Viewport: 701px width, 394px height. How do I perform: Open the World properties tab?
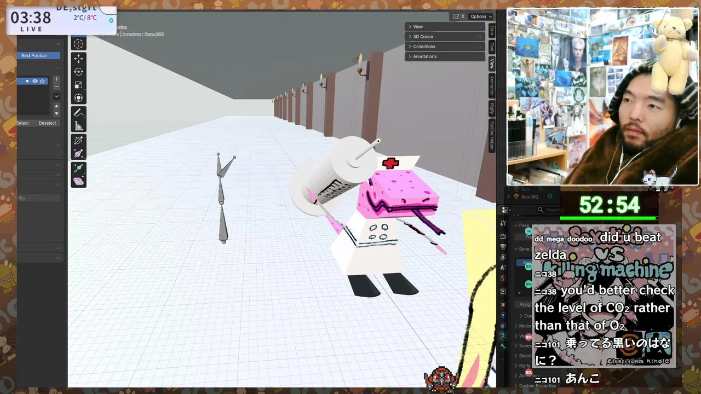pos(503,278)
